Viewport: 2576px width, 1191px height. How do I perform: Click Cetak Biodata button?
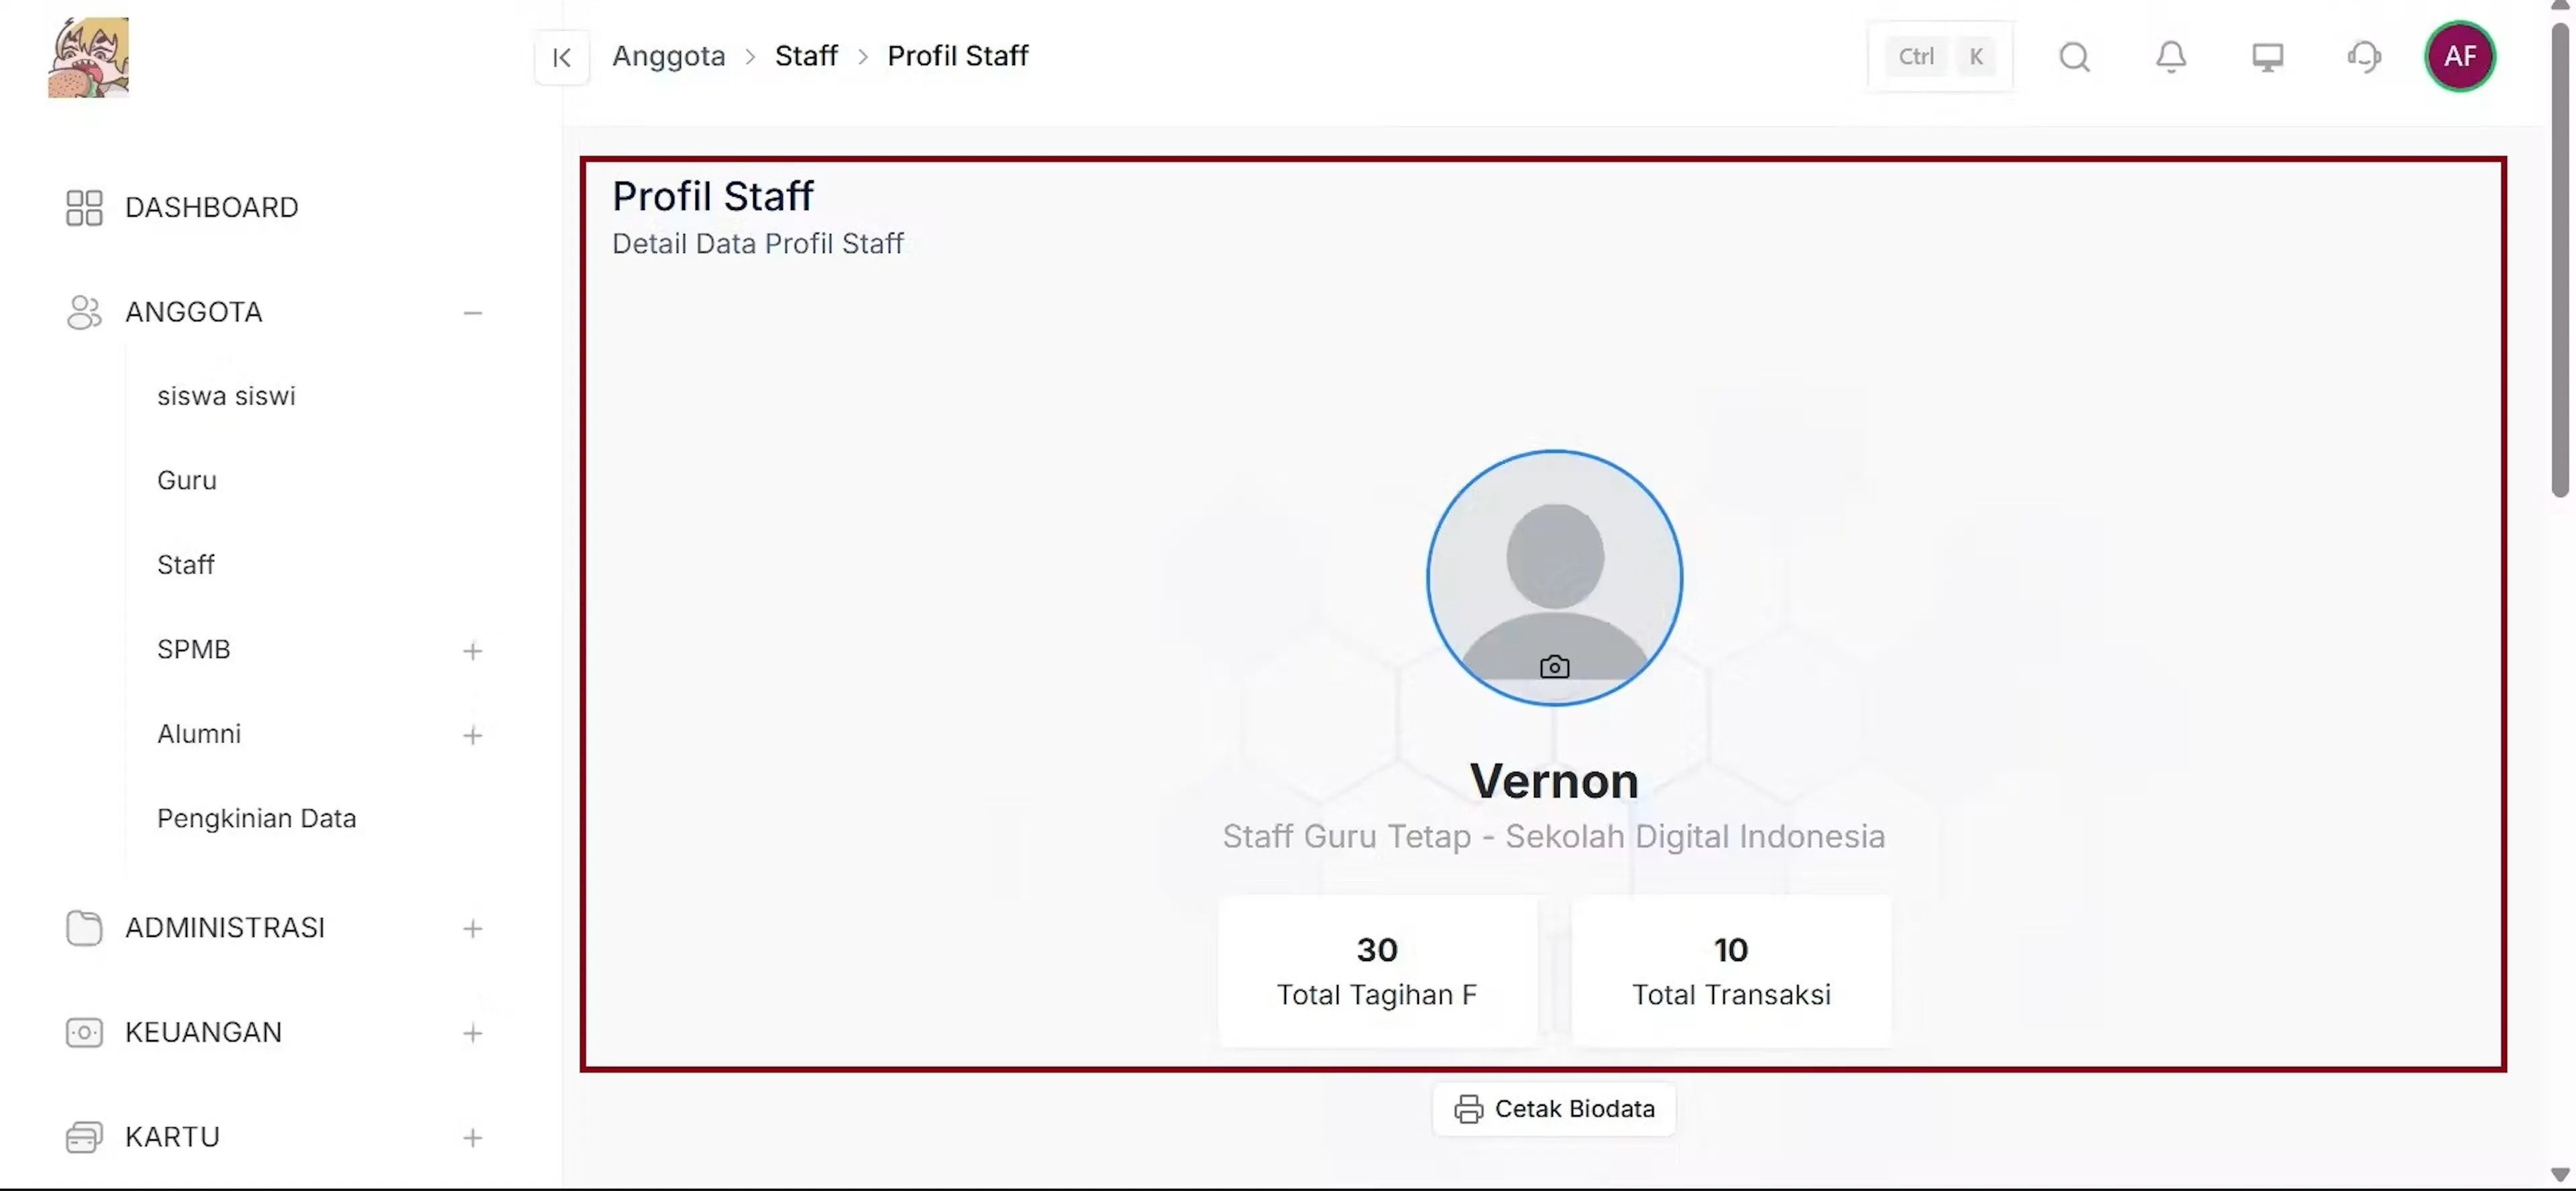pyautogui.click(x=1554, y=1109)
